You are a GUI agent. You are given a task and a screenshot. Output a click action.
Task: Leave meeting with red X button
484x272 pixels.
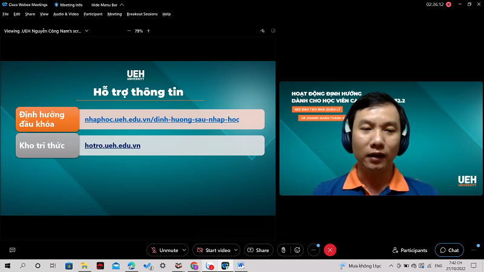[330, 250]
